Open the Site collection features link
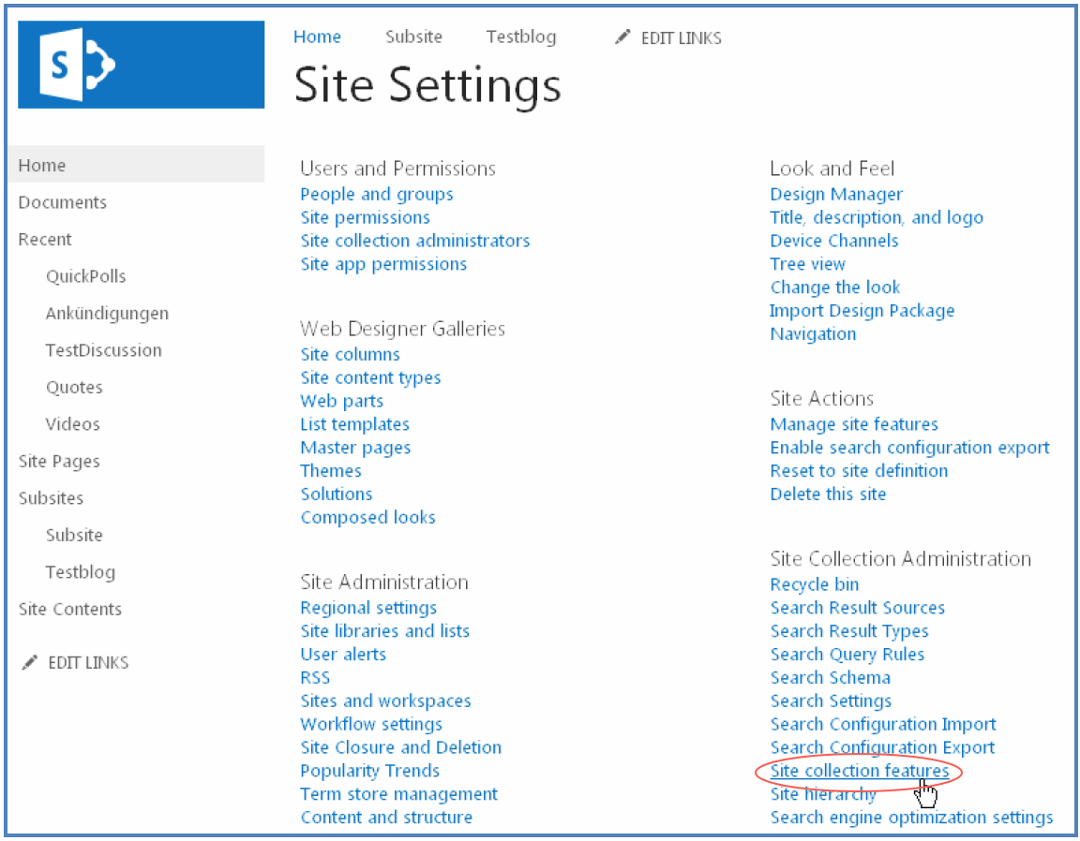The height and width of the screenshot is (841, 1080). click(859, 772)
